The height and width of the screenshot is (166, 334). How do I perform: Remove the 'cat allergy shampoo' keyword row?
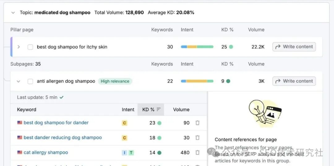tap(197, 152)
